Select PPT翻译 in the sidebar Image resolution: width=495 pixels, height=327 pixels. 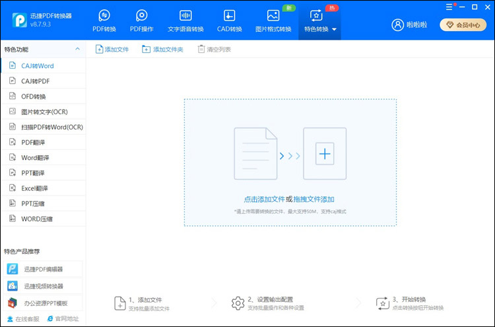click(x=44, y=173)
